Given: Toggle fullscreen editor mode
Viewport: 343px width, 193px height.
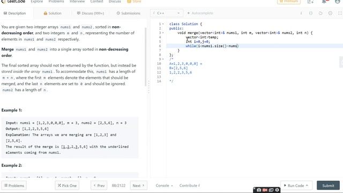Looking at the screenshot, I should click(x=340, y=13).
